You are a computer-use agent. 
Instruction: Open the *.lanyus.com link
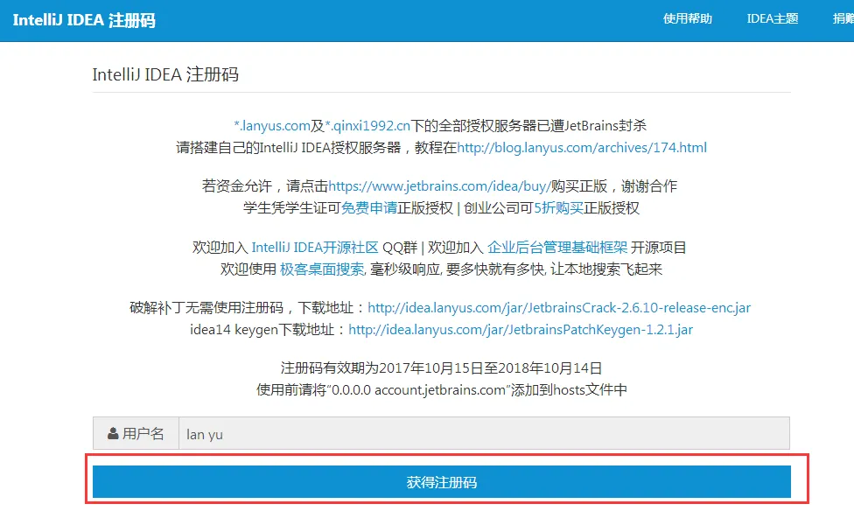point(272,126)
